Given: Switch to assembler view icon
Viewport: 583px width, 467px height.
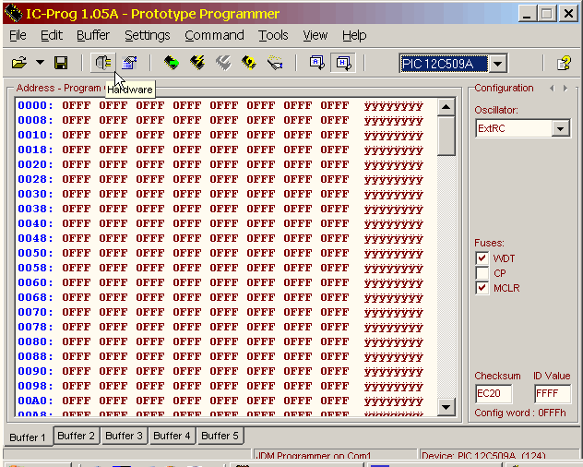Looking at the screenshot, I should [x=317, y=63].
